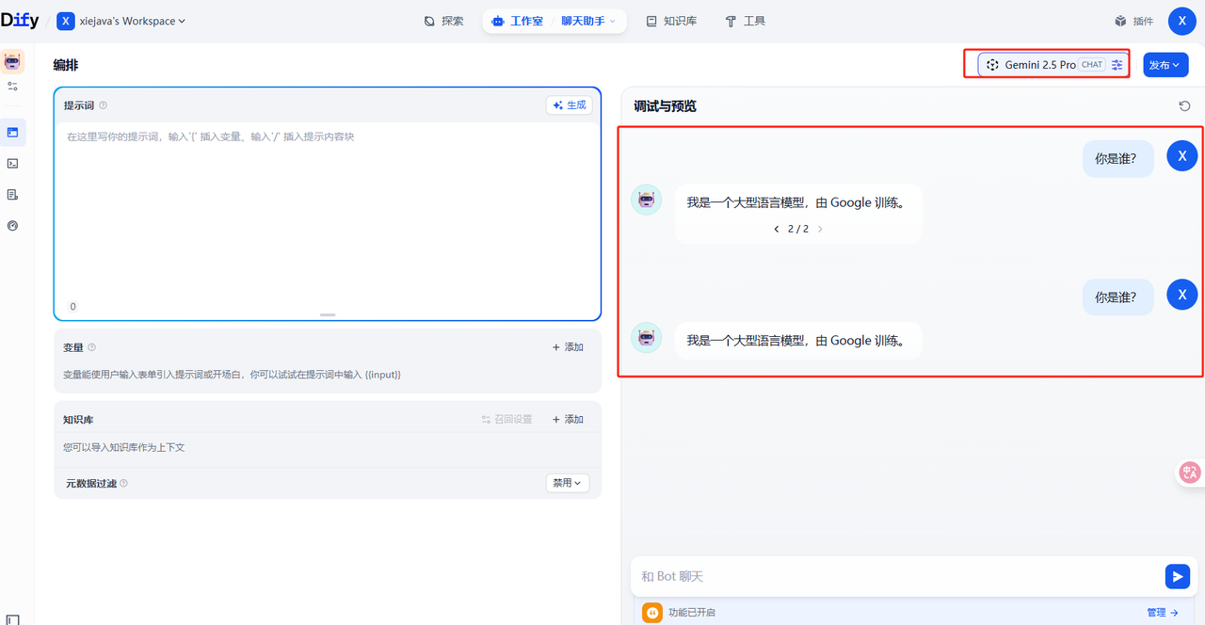This screenshot has height=625, width=1205.
Task: Open the xiejava's Workspace dropdown
Action: click(x=120, y=20)
